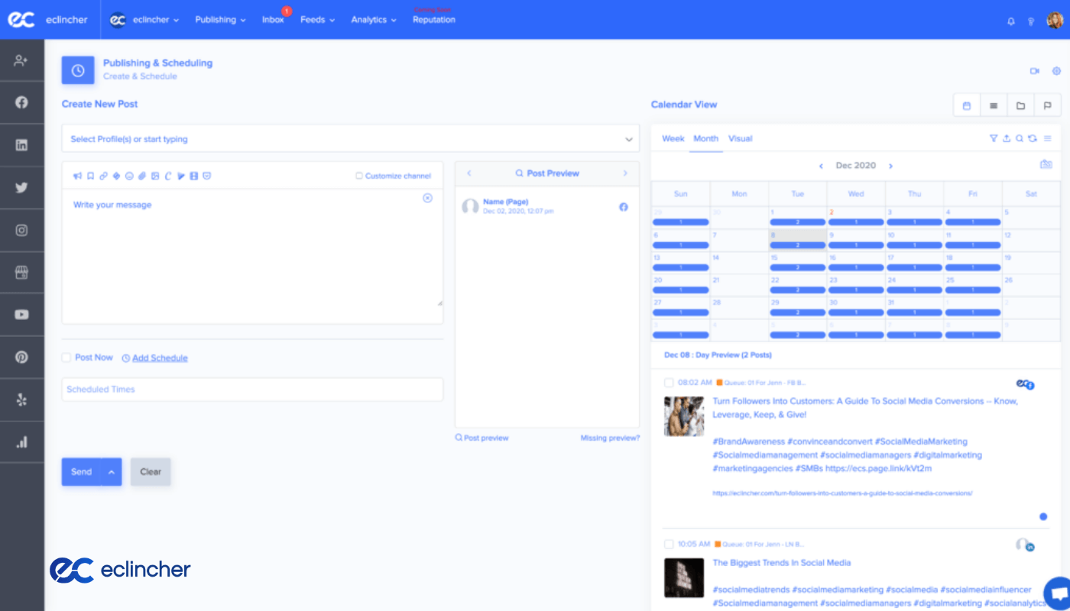Screen dimensions: 1070x611
Task: Click the paperclip attachment icon
Action: (142, 176)
